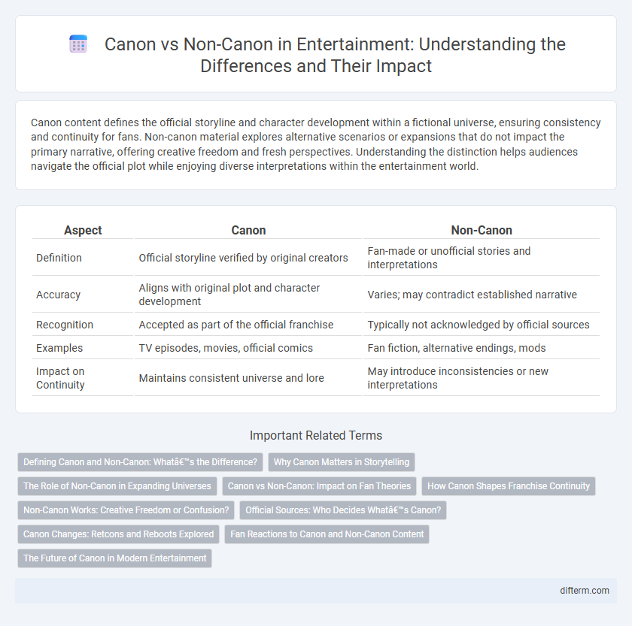Select 'The Role of Non-Canon in Expanding Universes'
Screen dimensions: 632x626
[x=117, y=486]
